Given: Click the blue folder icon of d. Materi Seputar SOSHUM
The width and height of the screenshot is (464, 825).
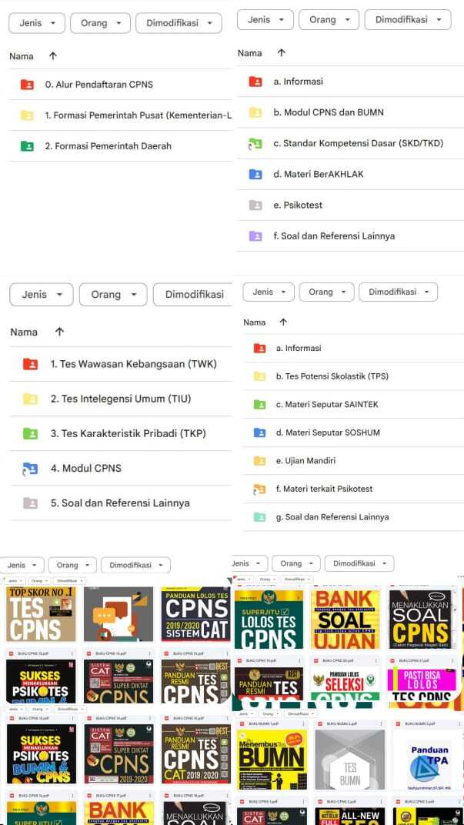Looking at the screenshot, I should point(259,433).
